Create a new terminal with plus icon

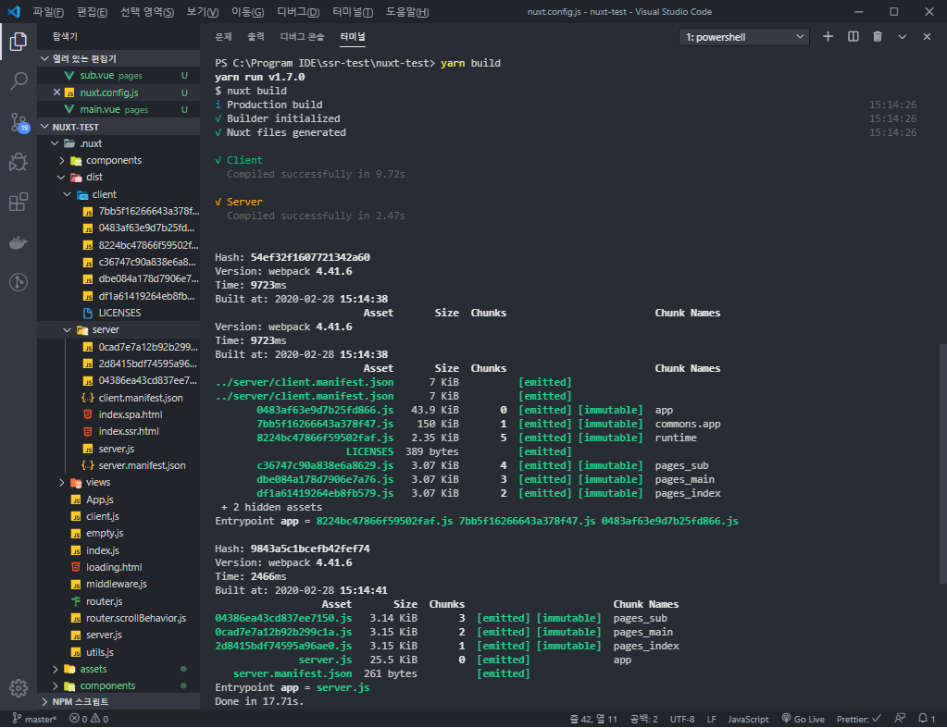pos(828,37)
